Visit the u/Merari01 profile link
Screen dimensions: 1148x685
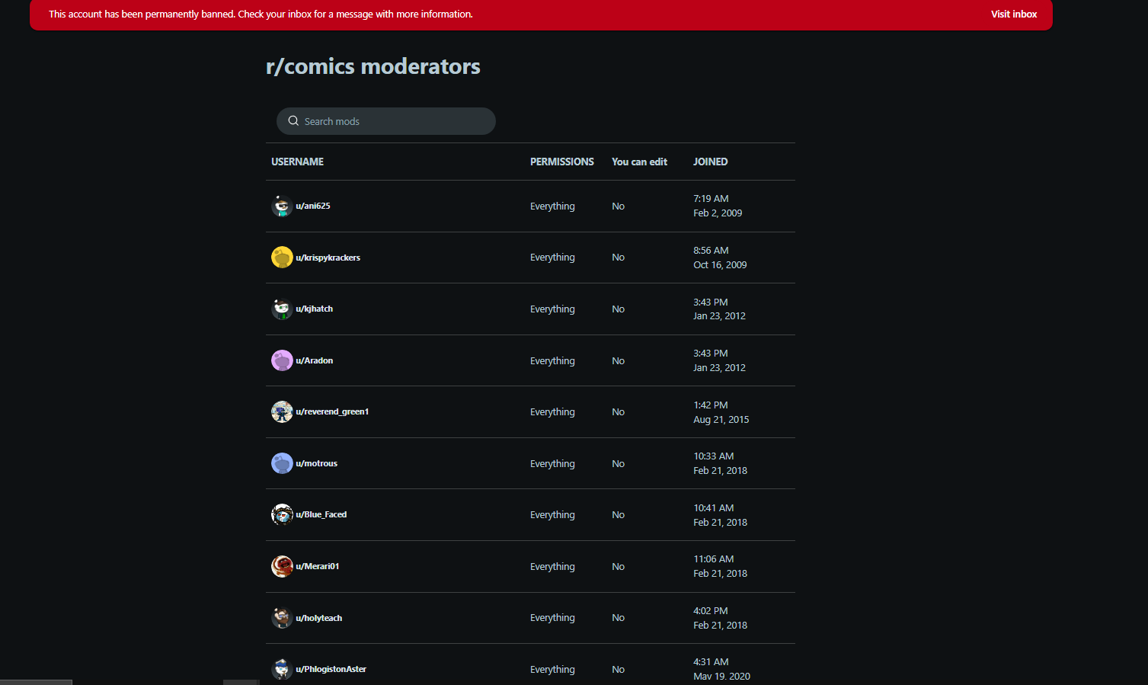318,566
